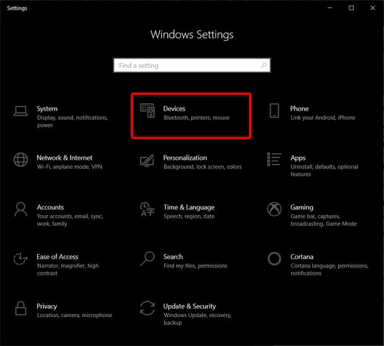Open Apps using the list icon
The image size is (384, 346).
(274, 160)
